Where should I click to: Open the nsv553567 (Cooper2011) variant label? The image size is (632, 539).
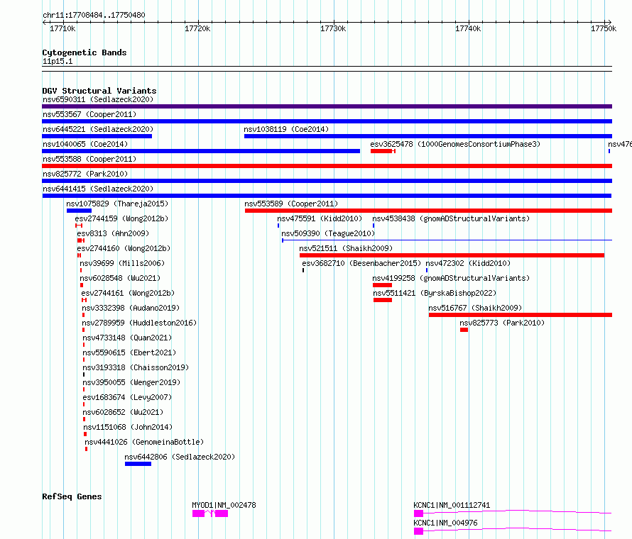coord(89,114)
